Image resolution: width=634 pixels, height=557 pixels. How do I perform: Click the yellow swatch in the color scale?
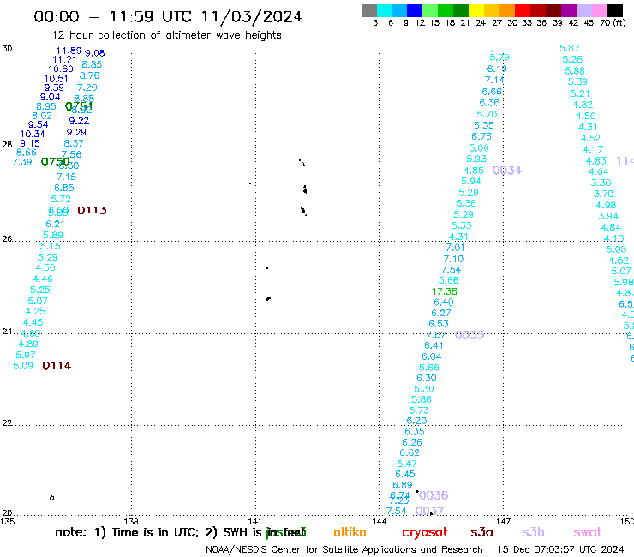click(476, 10)
